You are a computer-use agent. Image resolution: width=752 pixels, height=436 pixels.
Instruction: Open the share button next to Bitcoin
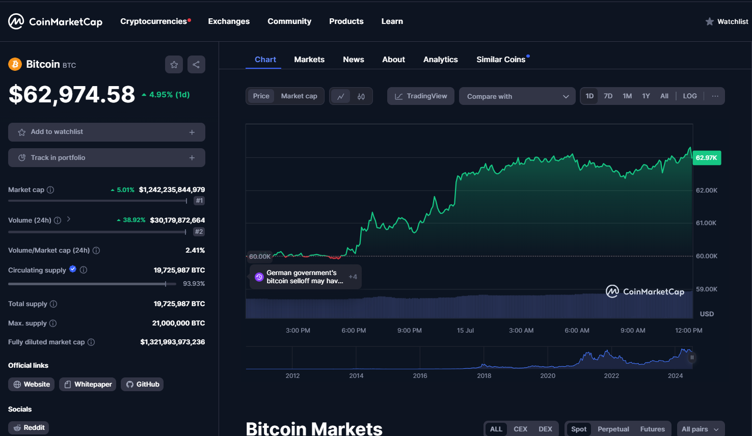pyautogui.click(x=196, y=65)
